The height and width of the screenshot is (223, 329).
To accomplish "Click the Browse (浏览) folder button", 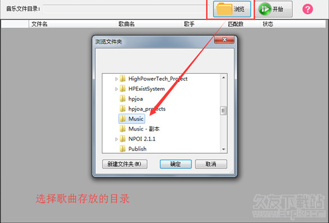I will 232,9.
